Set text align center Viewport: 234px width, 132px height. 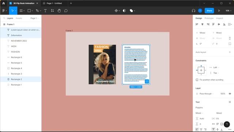201,129
